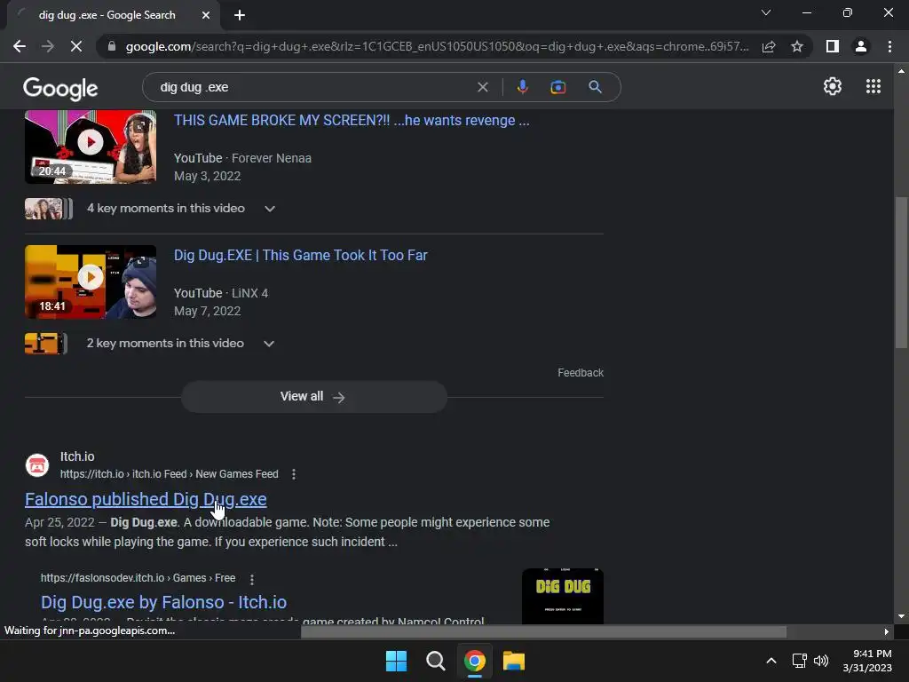Open Google quick settings gear

[833, 86]
